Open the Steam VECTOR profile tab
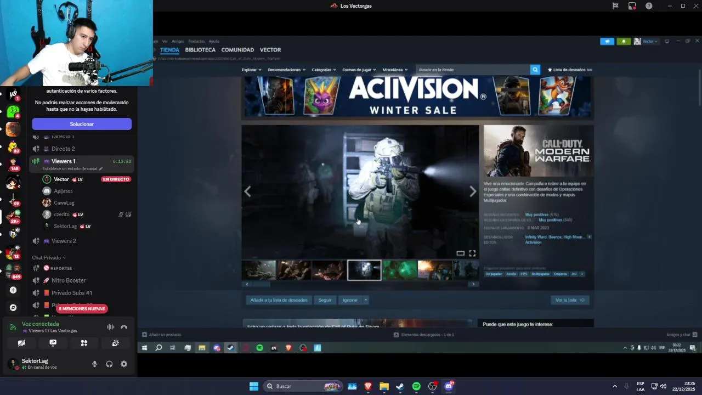702x395 pixels. pos(270,50)
